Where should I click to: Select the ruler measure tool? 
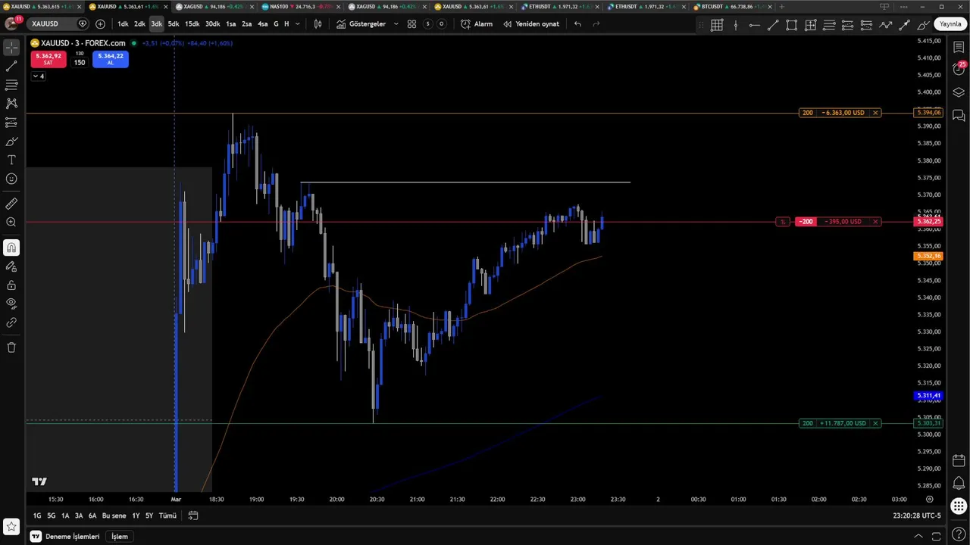(11, 204)
